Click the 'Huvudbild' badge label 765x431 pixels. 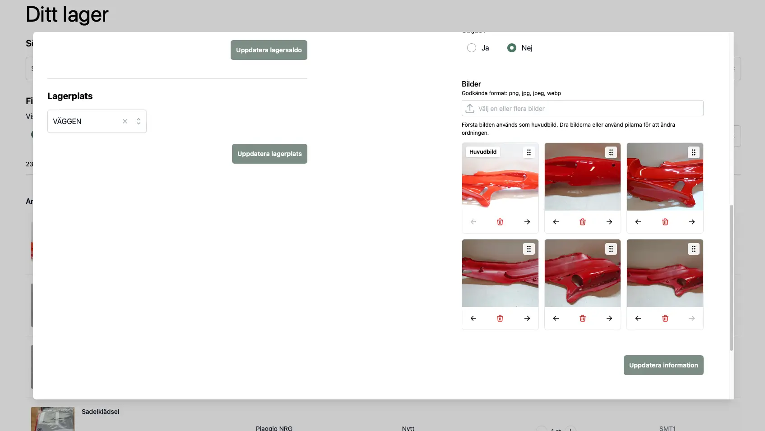pyautogui.click(x=483, y=152)
